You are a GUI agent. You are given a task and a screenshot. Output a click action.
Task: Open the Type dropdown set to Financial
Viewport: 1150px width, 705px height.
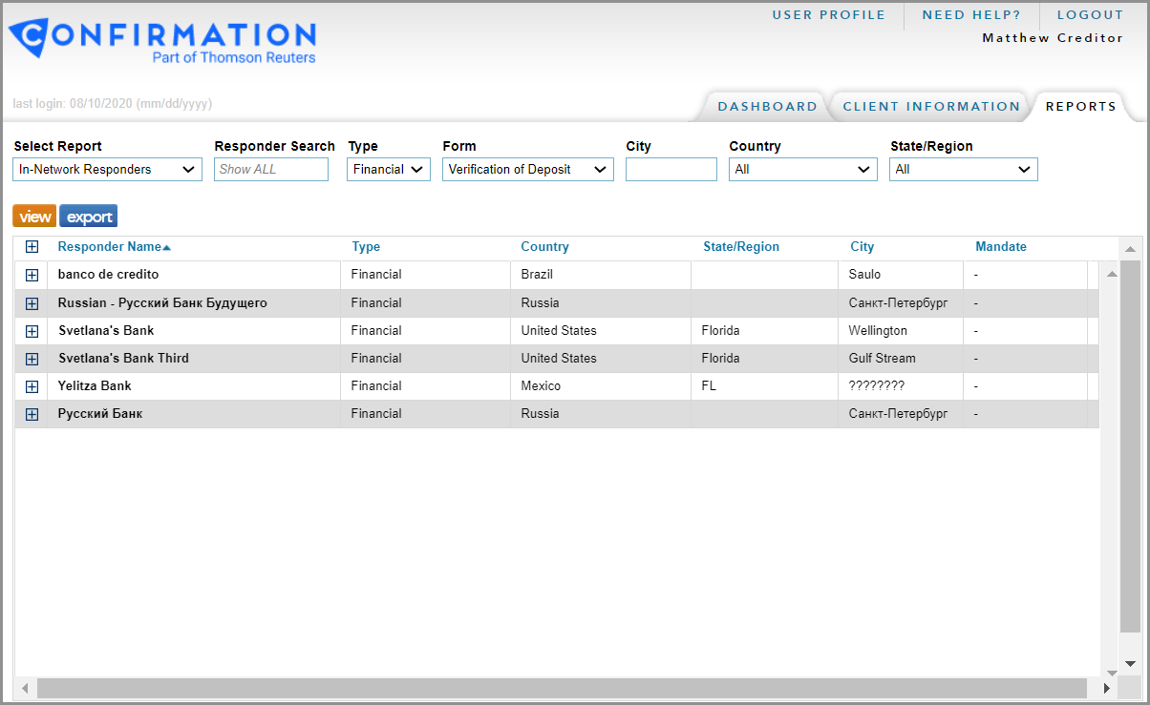point(388,170)
